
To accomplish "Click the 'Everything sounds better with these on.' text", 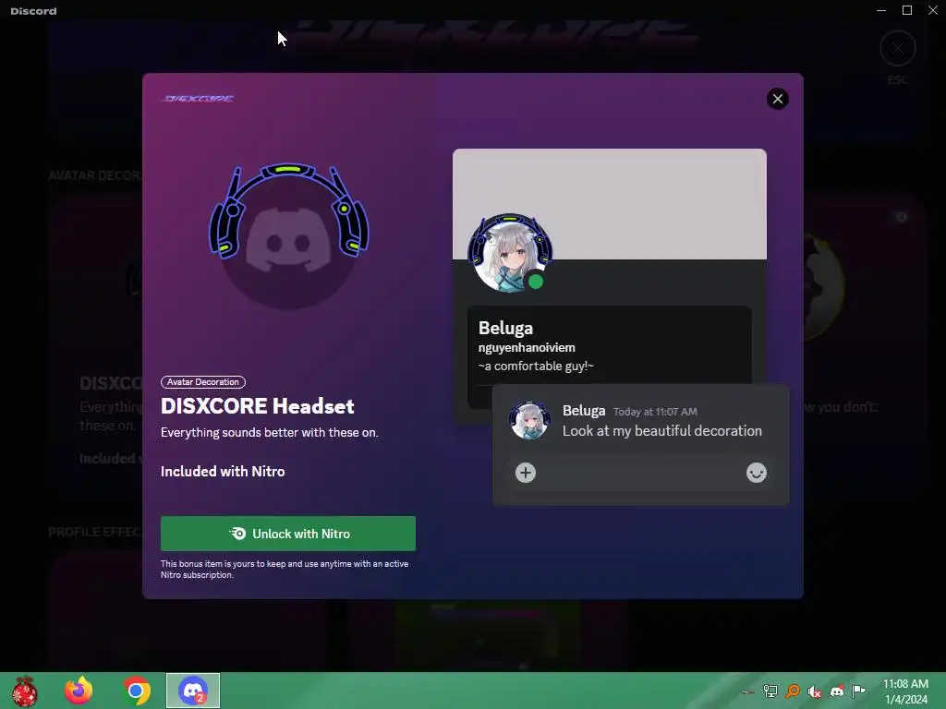I will [x=269, y=432].
